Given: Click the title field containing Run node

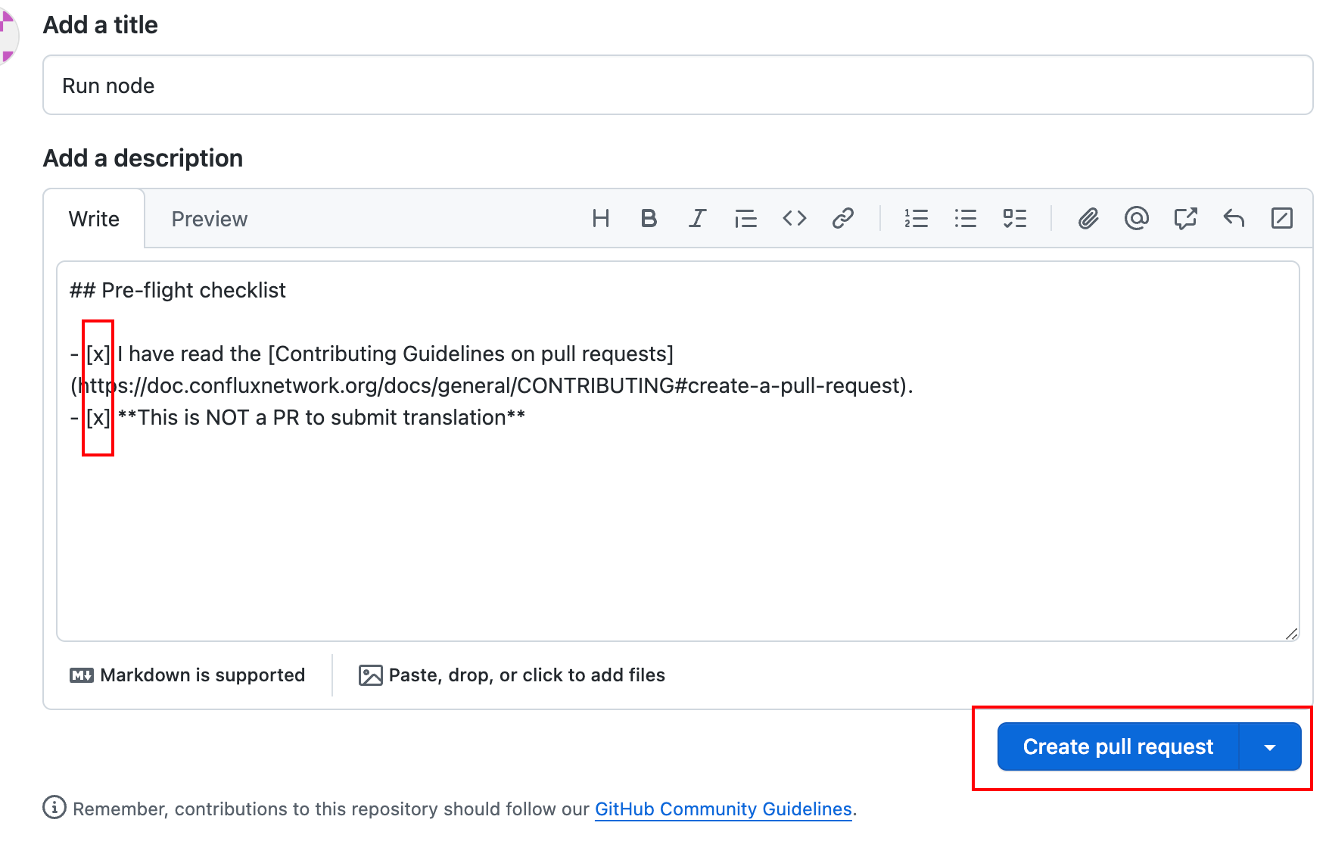Looking at the screenshot, I should point(677,86).
